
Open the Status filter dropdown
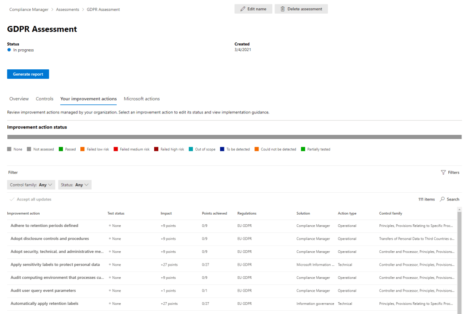point(75,185)
